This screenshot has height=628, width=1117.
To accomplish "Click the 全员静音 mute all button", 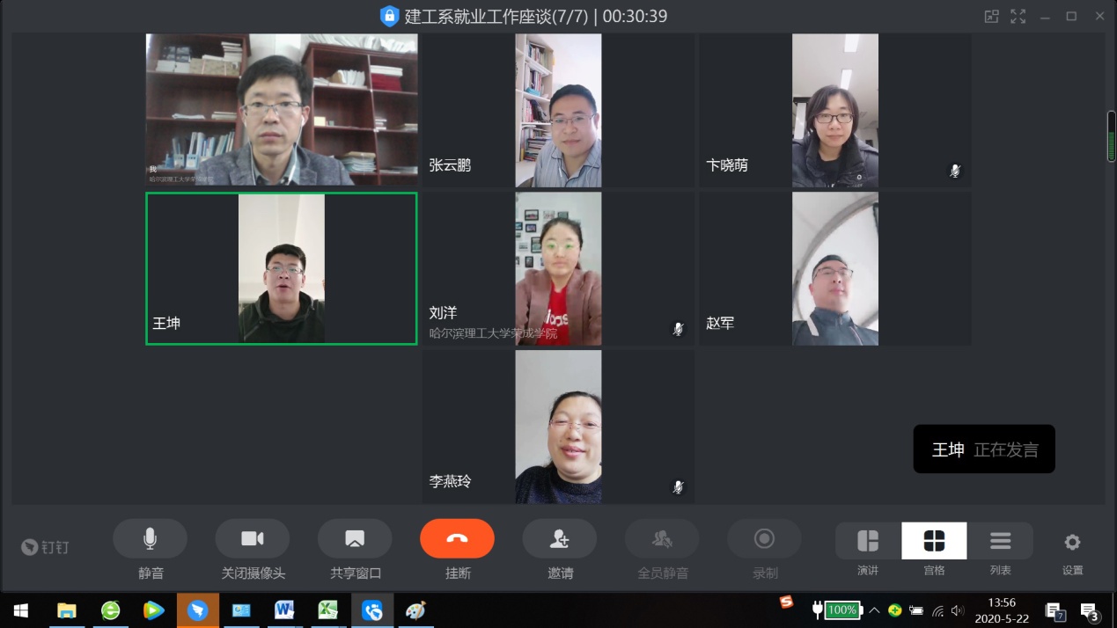I will click(x=662, y=538).
